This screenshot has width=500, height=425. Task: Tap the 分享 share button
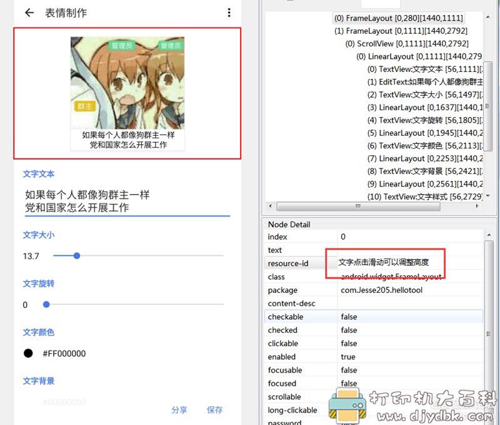pyautogui.click(x=179, y=410)
